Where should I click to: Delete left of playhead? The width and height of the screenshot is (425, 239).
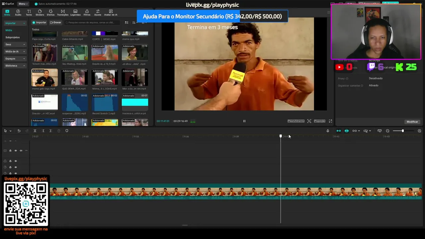pyautogui.click(x=43, y=131)
